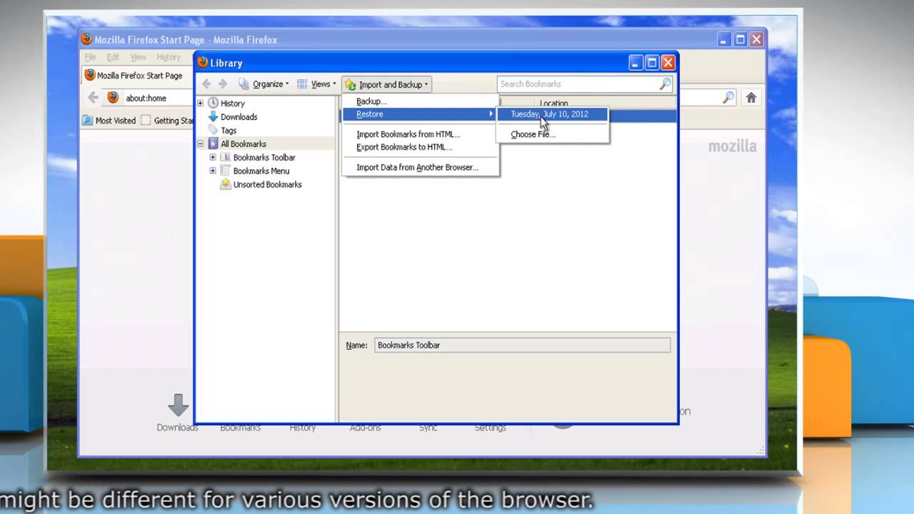Click the Tags icon in sidebar

[x=213, y=131]
